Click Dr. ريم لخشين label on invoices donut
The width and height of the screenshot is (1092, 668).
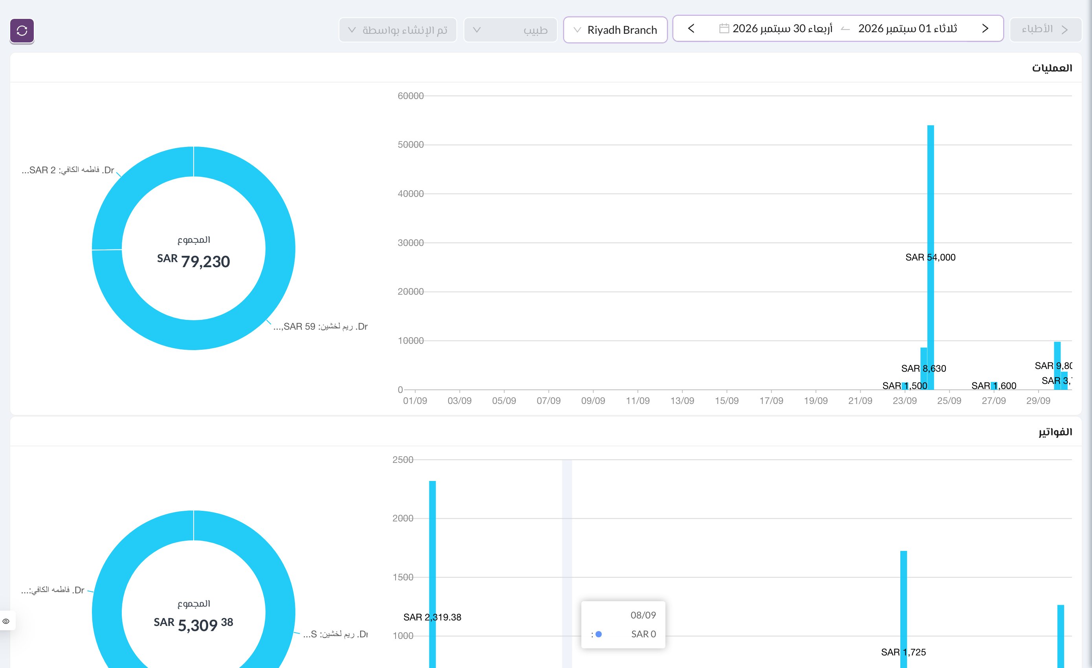(335, 634)
